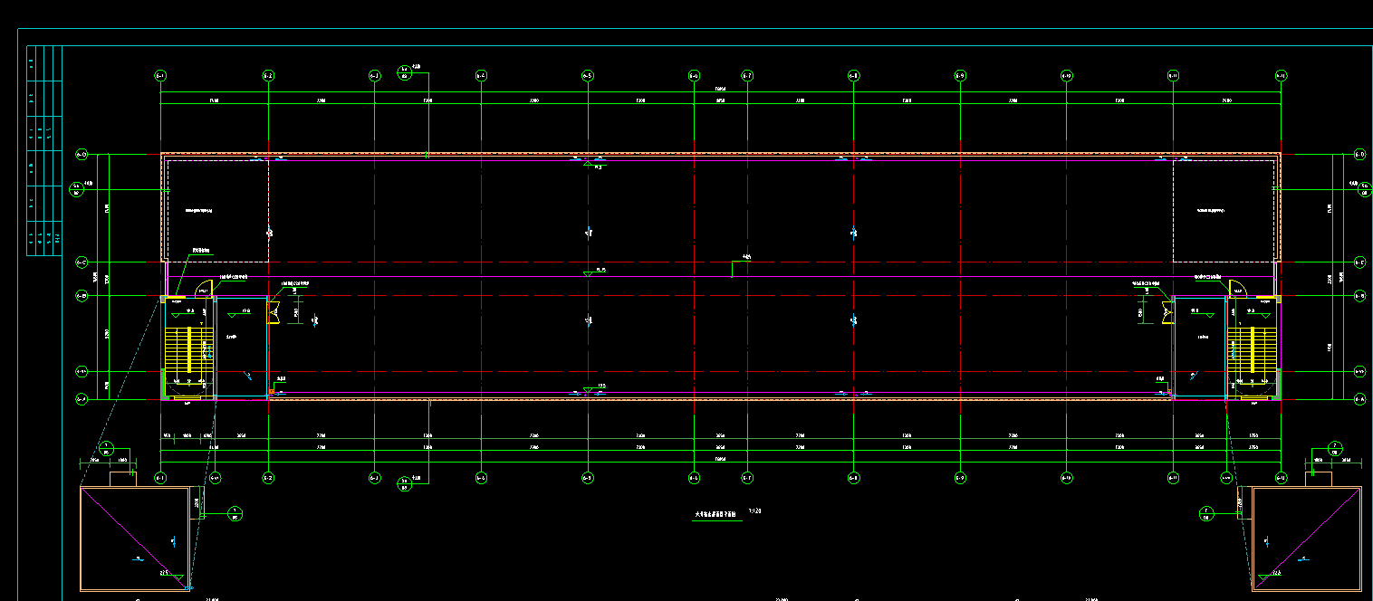Pick the yellow double-door symbol beside the right room
This screenshot has height=601, width=1373.
(x=1167, y=313)
